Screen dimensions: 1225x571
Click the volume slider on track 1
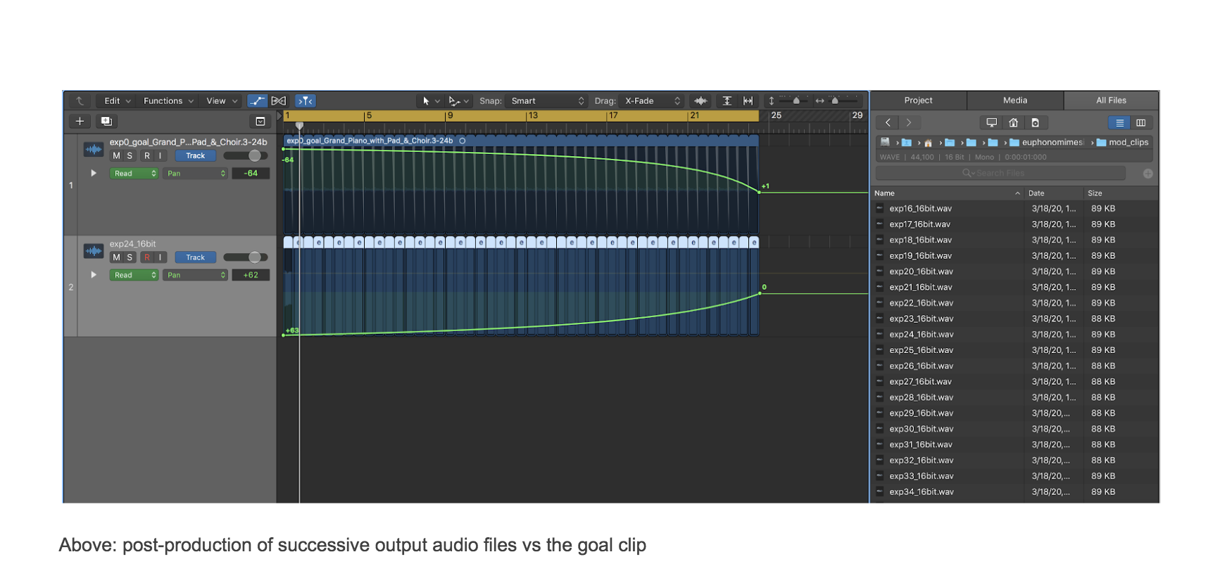click(246, 156)
